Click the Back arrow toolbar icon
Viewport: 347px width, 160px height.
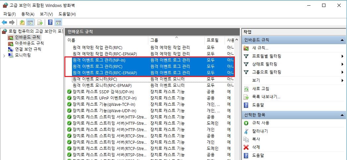pos(4,22)
